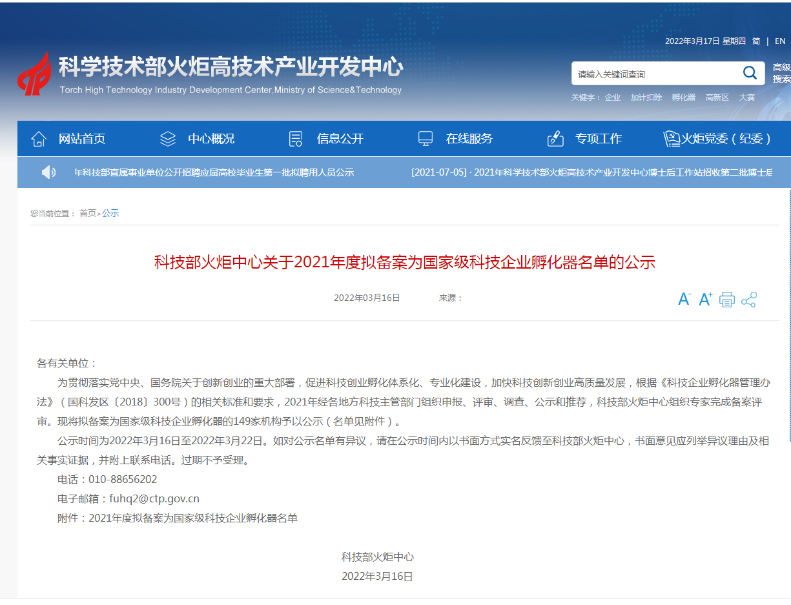Viewport: 791px width, 605px height.
Task: Open the 2021年度拟备案 attachment link
Action: click(193, 518)
